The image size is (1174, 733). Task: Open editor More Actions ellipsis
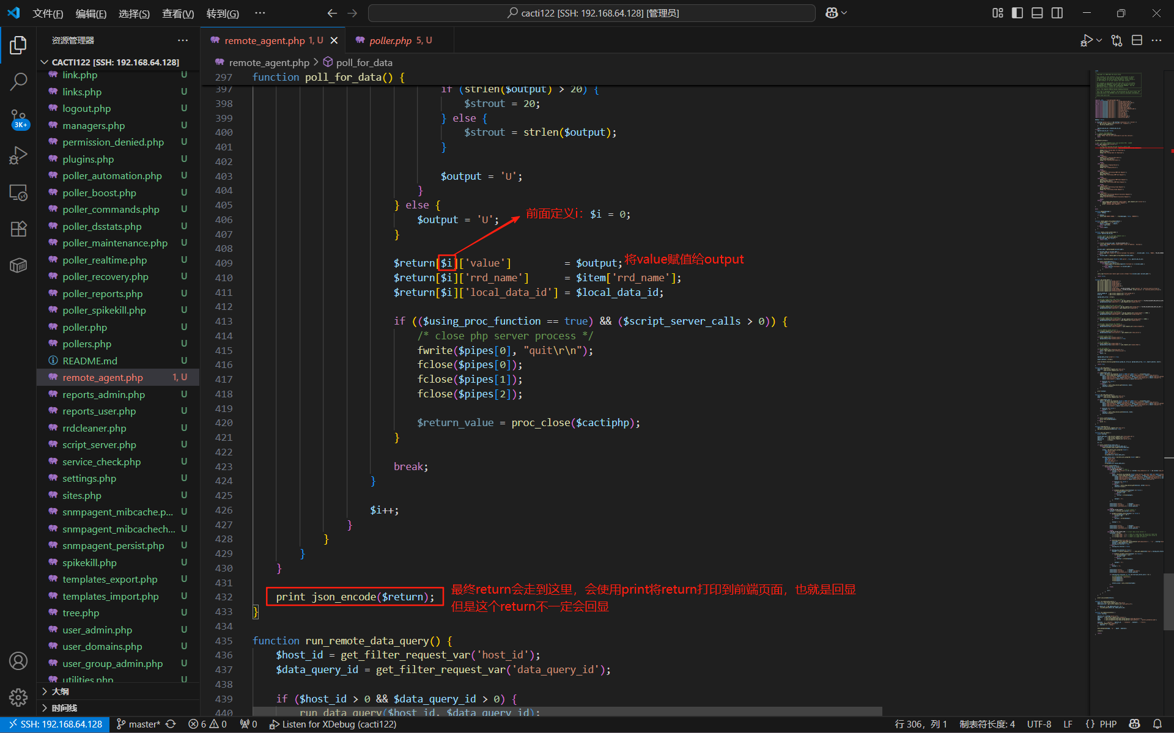1156,40
